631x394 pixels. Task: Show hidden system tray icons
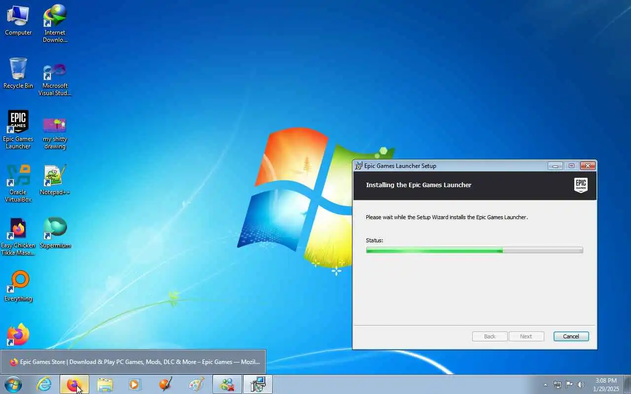coord(545,385)
